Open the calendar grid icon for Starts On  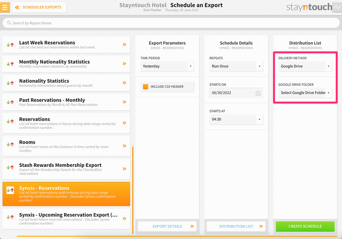(258, 93)
